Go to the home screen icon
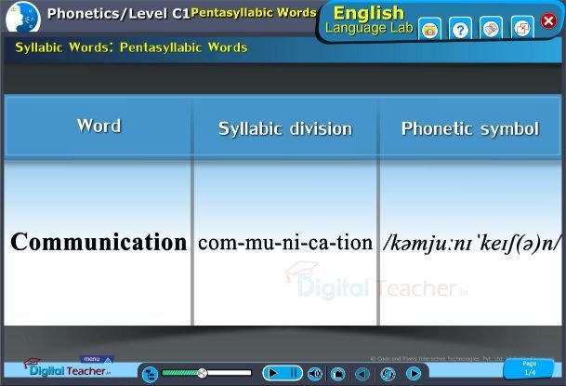 (x=338, y=374)
